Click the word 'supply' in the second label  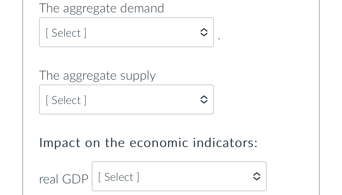click(x=138, y=76)
